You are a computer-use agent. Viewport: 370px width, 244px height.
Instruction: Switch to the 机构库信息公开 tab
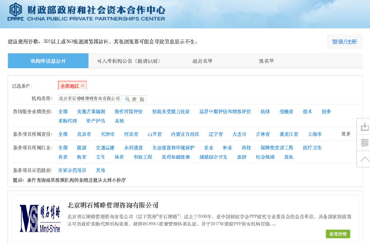[x=48, y=61]
